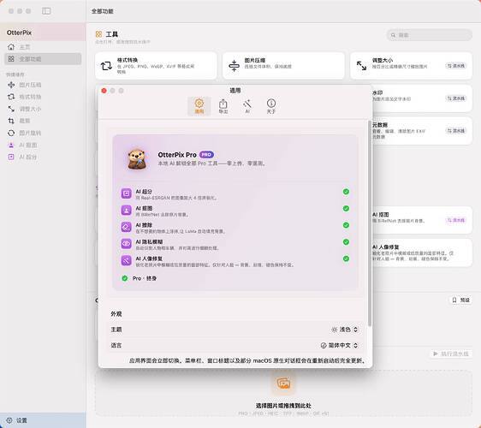Switch to the 关于 about settings tab
The width and height of the screenshot is (481, 428).
[271, 106]
